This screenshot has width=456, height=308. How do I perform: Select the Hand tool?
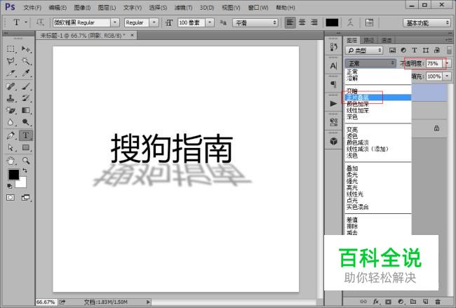pos(11,160)
